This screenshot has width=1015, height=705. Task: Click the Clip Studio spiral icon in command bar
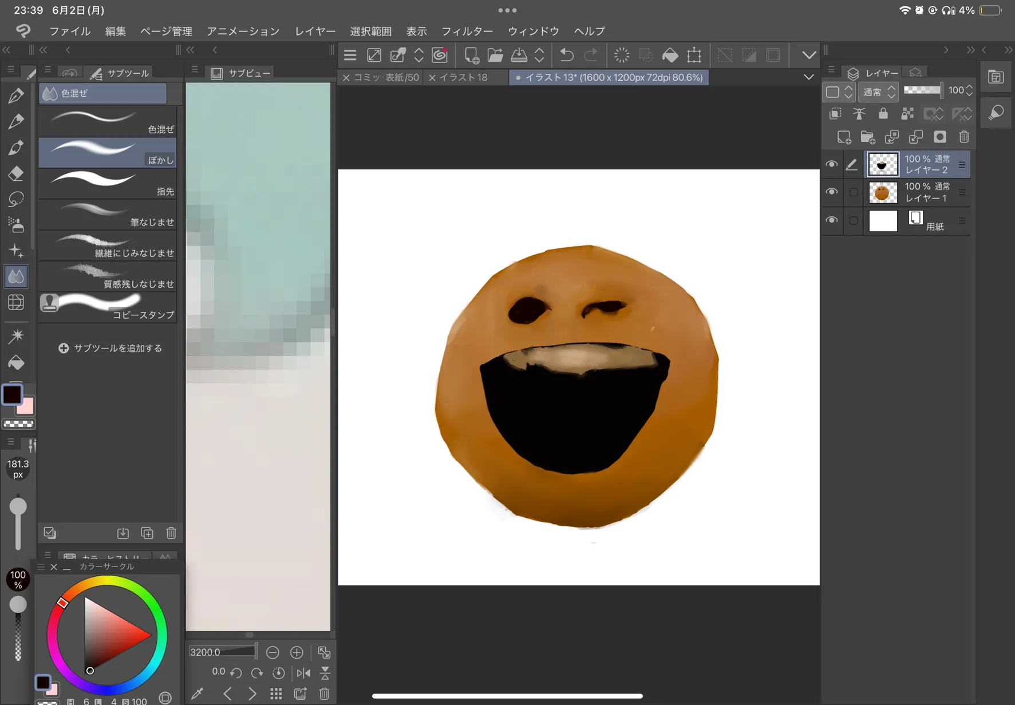click(x=440, y=55)
